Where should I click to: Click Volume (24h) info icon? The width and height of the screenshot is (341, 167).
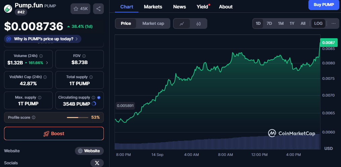click(41, 56)
